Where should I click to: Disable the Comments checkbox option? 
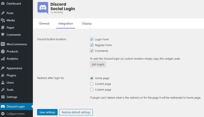pyautogui.click(x=92, y=51)
